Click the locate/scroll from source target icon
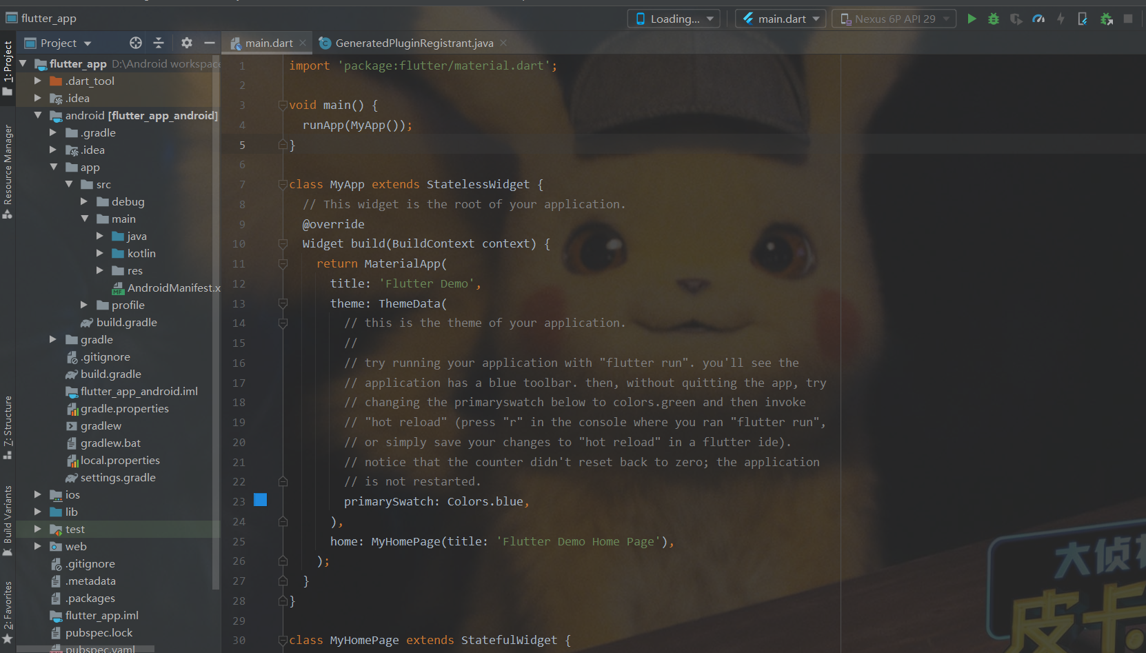Viewport: 1146px width, 653px height. coord(136,43)
